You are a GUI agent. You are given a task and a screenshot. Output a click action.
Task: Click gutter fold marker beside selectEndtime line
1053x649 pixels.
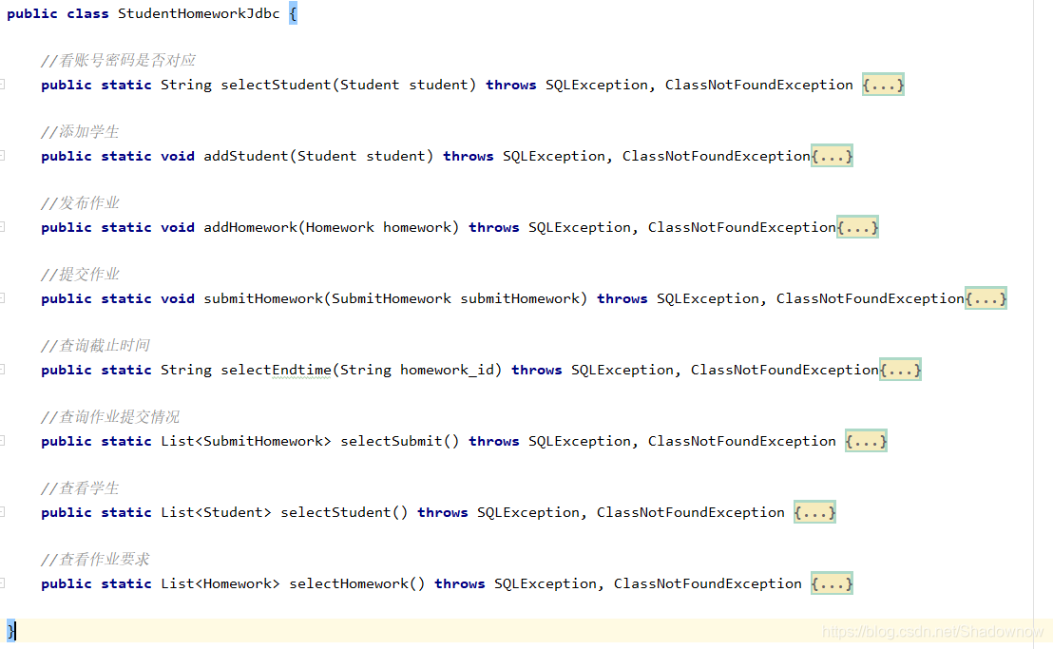[x=2, y=370]
